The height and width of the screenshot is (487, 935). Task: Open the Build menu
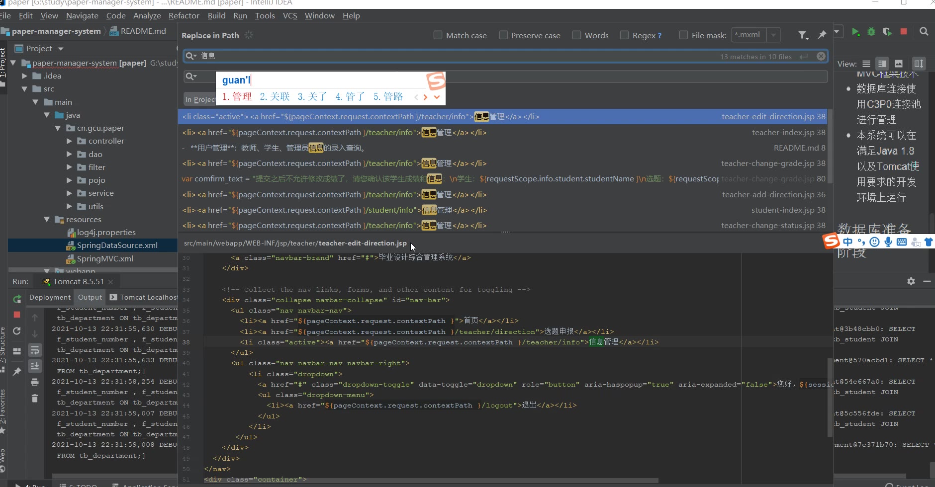(216, 16)
